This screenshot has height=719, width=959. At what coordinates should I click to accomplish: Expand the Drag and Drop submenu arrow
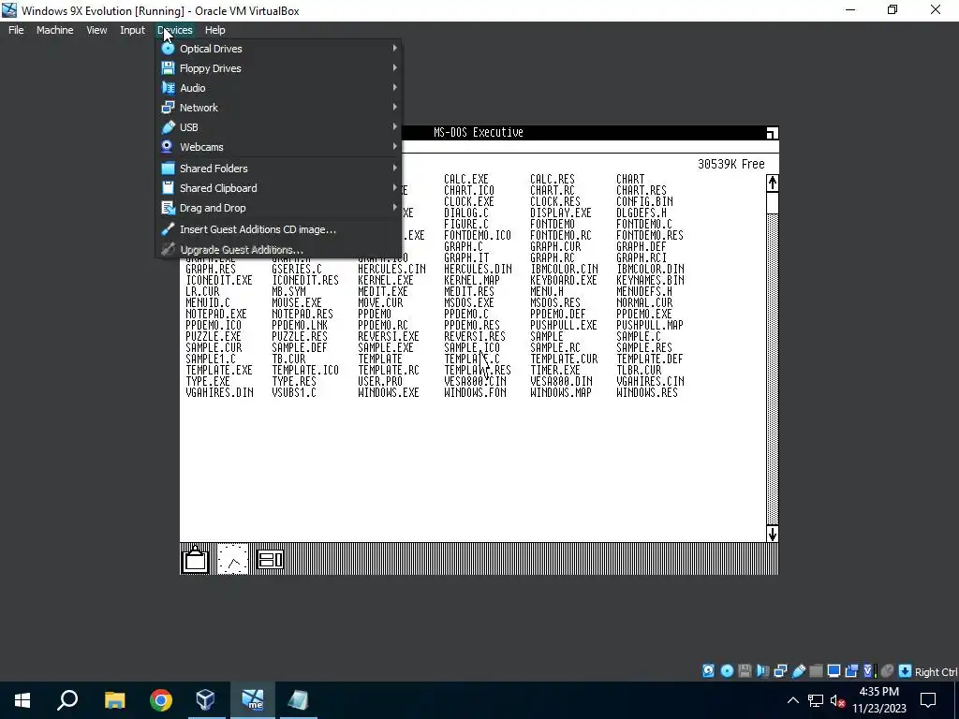(394, 207)
